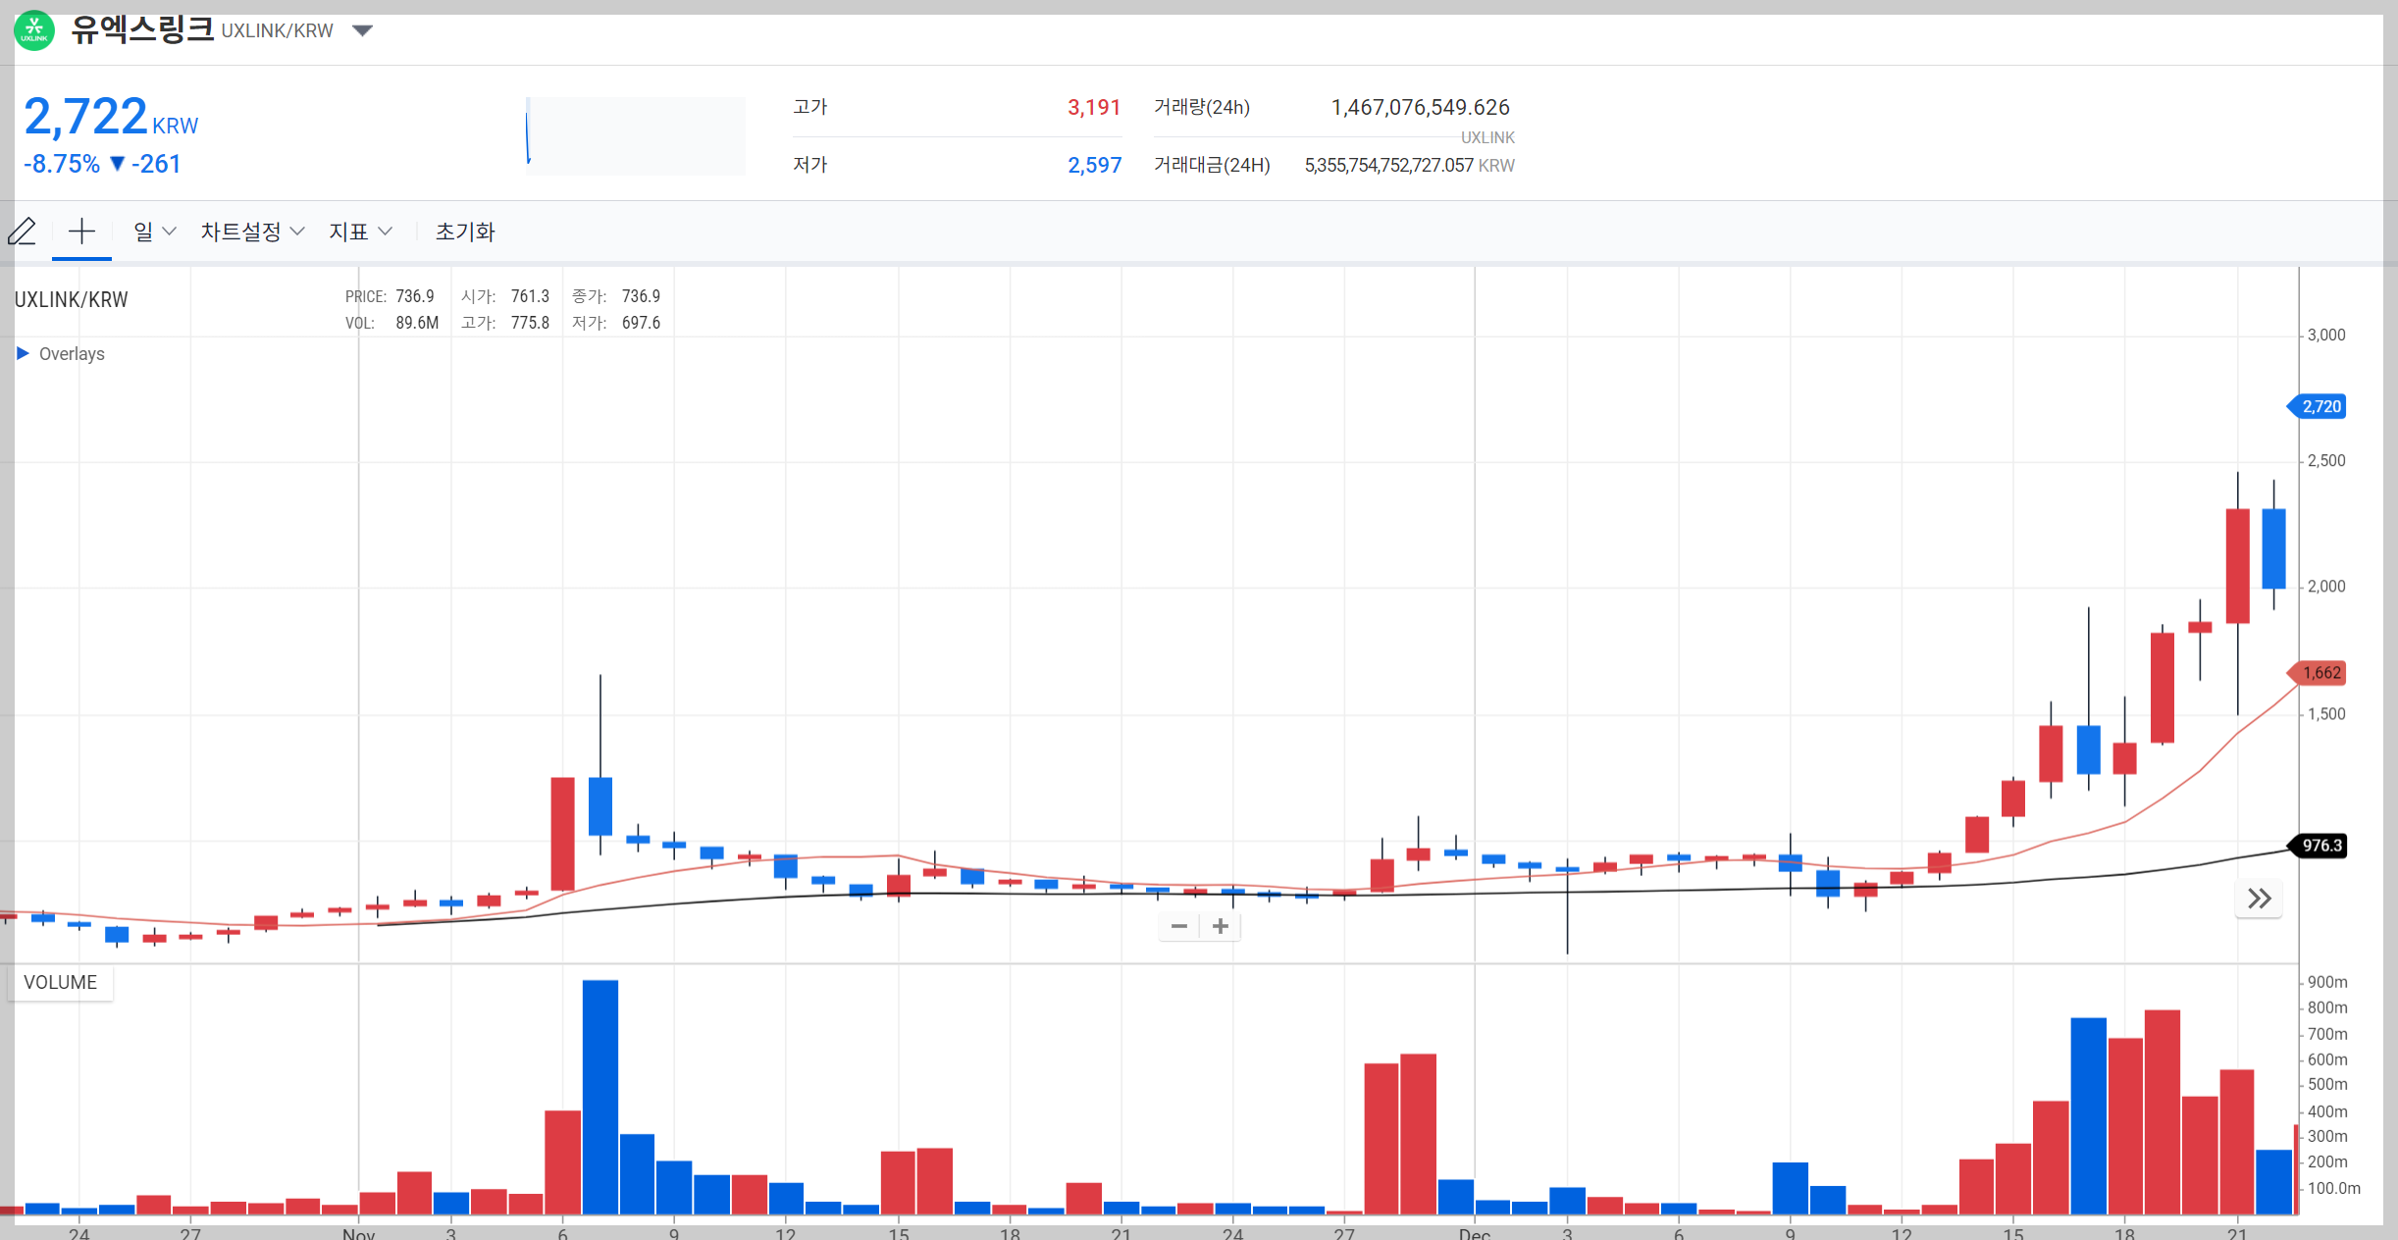
Task: Click the 3,000 price axis label
Action: click(2326, 335)
